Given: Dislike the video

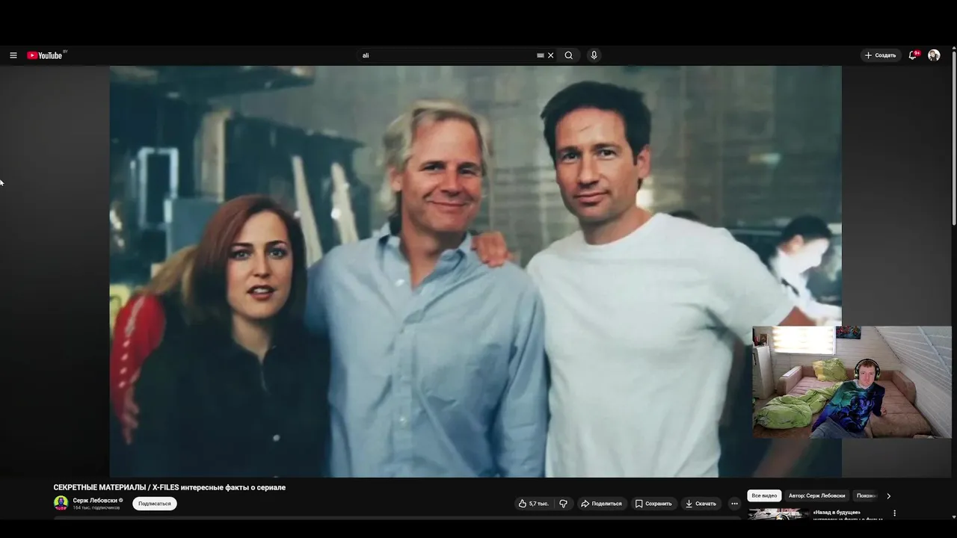Looking at the screenshot, I should click(x=564, y=504).
